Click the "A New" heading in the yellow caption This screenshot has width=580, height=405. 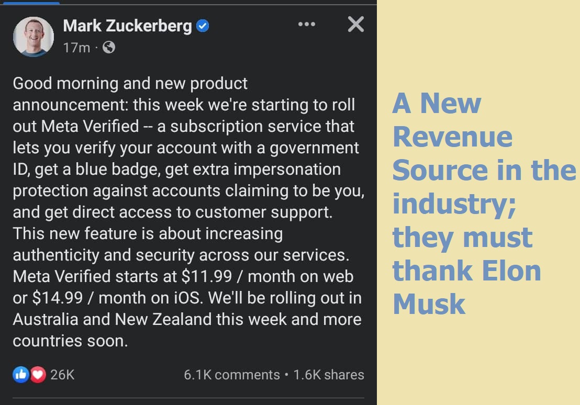coord(437,103)
